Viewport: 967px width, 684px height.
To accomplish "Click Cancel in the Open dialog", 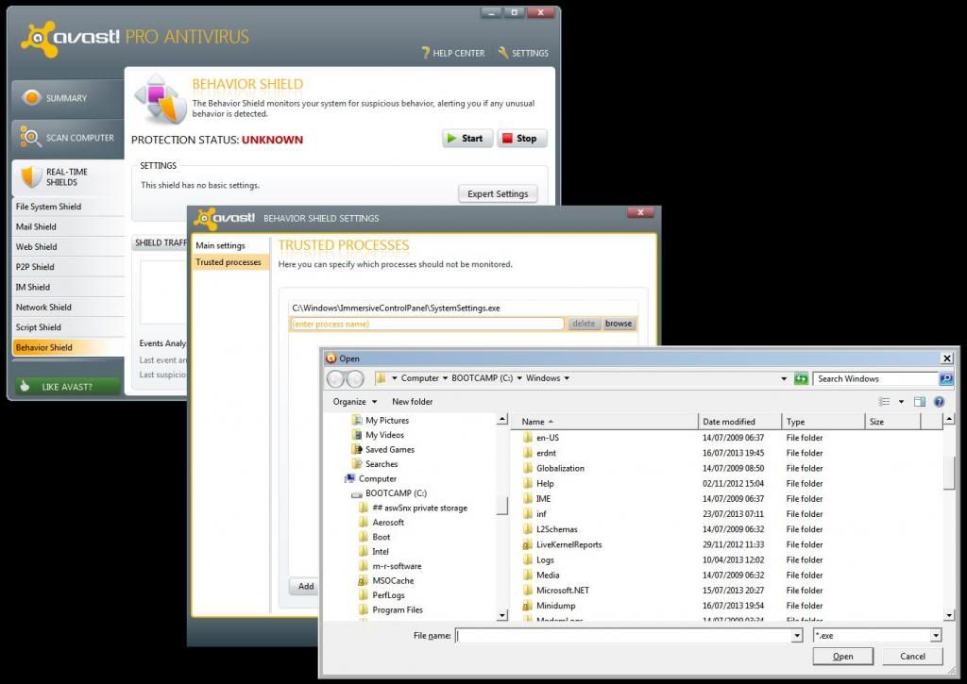I will click(x=912, y=657).
